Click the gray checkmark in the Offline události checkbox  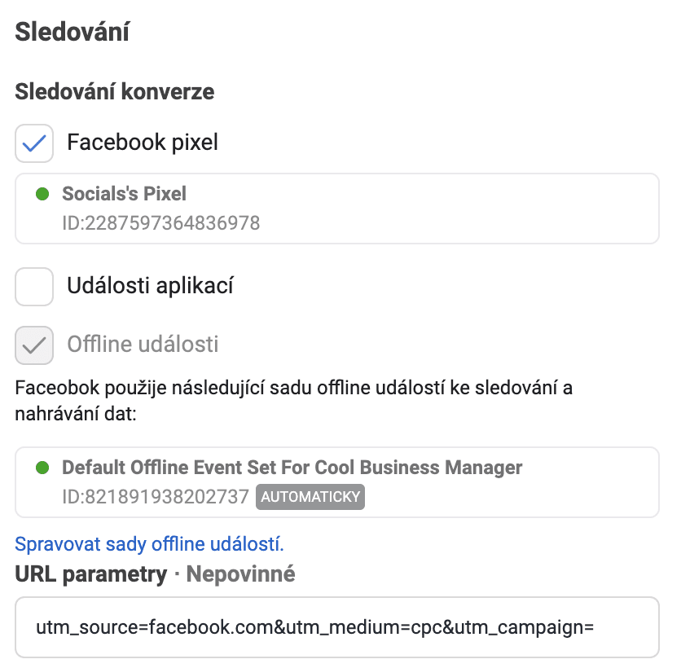point(34,345)
